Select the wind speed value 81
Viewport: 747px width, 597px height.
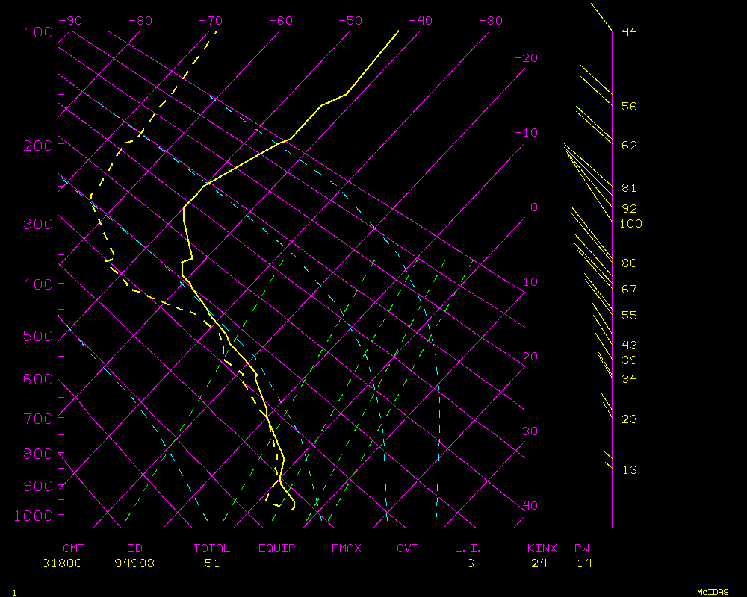click(629, 188)
